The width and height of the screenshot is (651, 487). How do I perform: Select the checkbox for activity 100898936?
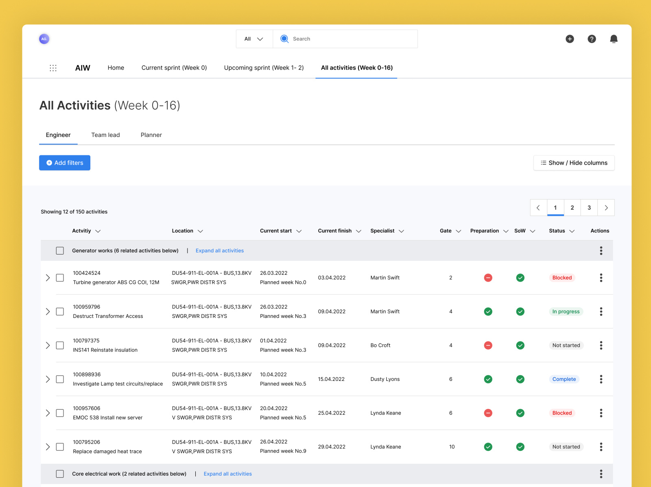tap(60, 379)
